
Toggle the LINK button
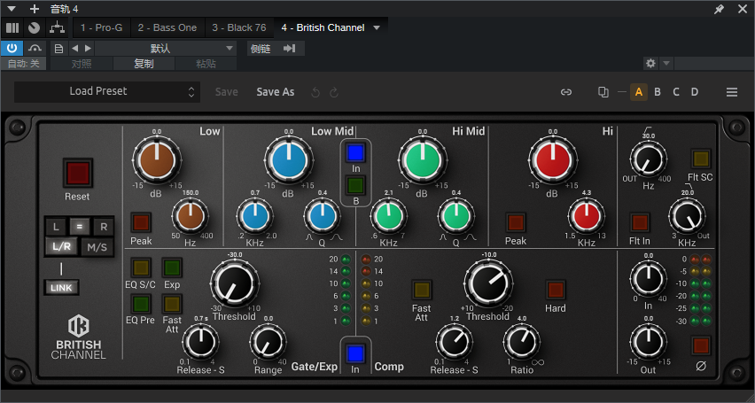click(61, 288)
